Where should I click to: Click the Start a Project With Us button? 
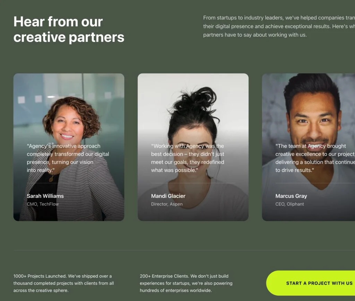[x=311, y=283]
